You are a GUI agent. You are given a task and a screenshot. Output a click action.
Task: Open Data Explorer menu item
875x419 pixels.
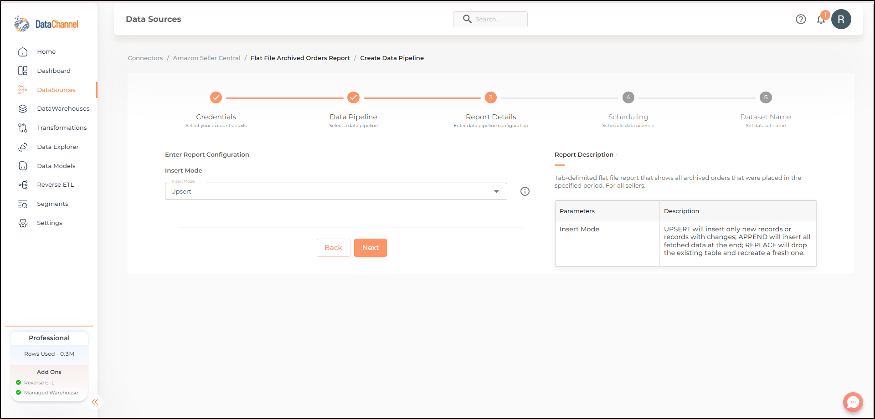(x=58, y=147)
